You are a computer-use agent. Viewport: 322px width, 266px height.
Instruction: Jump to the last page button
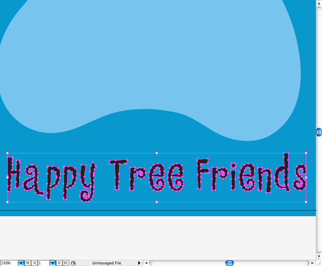click(x=65, y=263)
